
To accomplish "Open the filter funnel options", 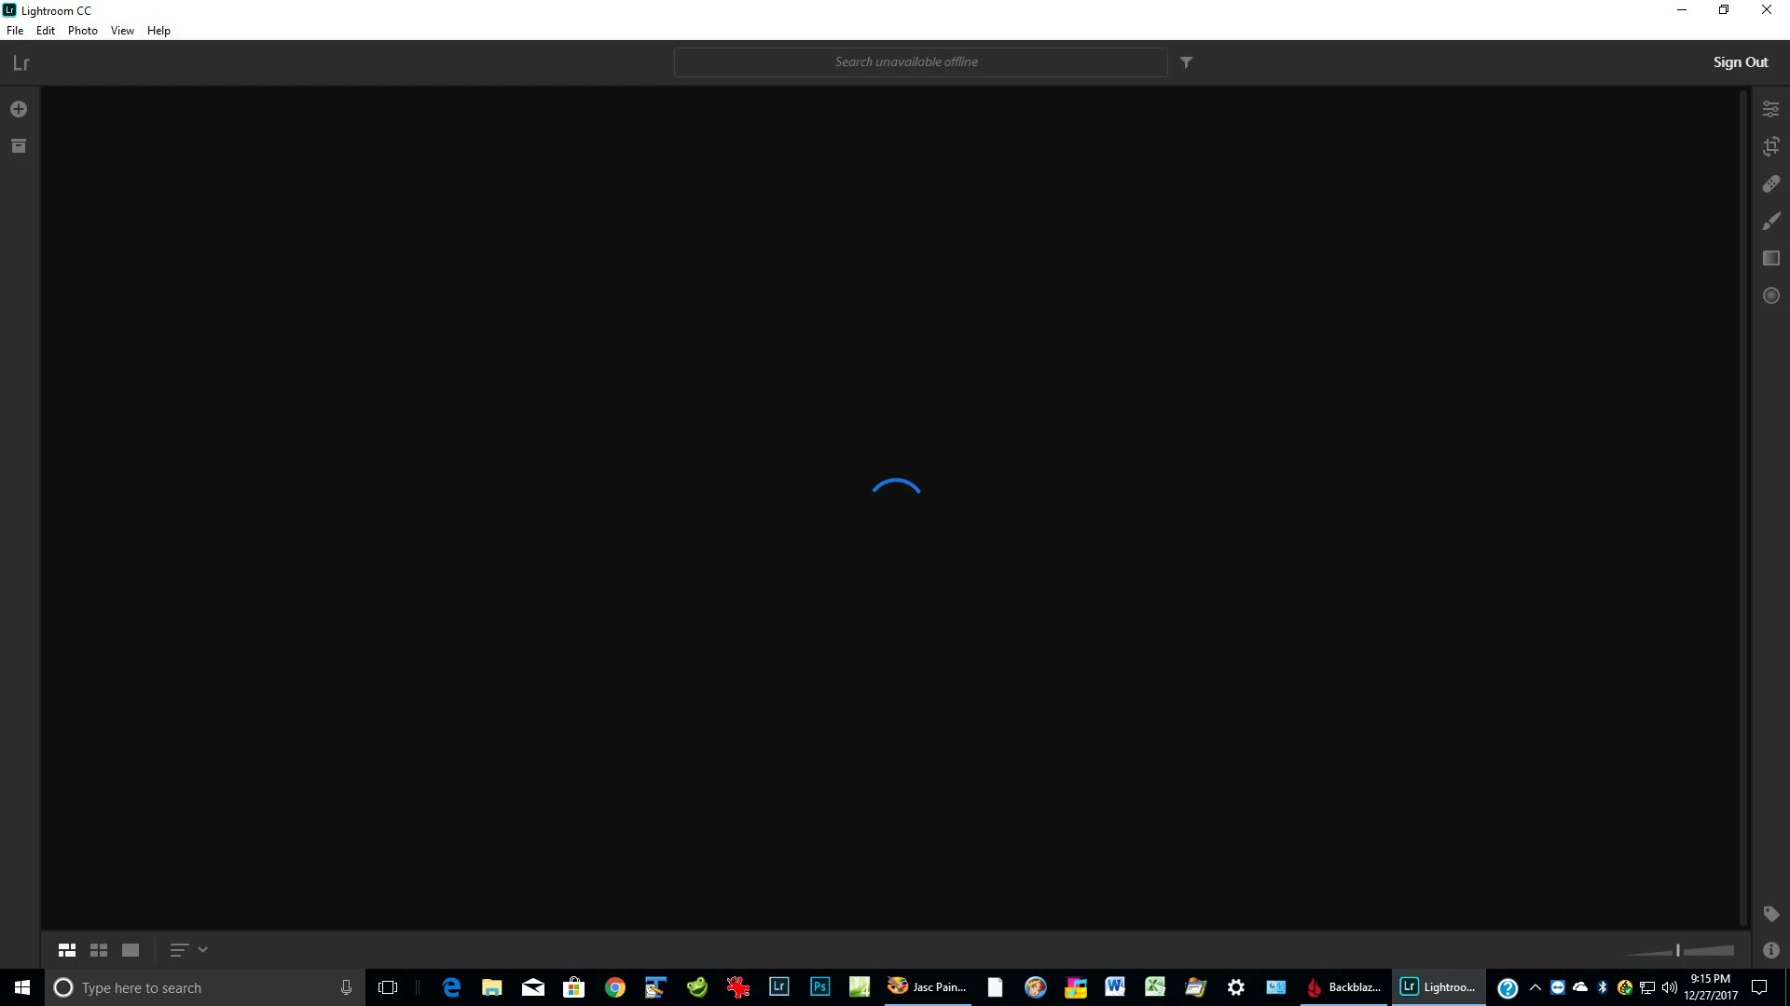I will (x=1186, y=62).
